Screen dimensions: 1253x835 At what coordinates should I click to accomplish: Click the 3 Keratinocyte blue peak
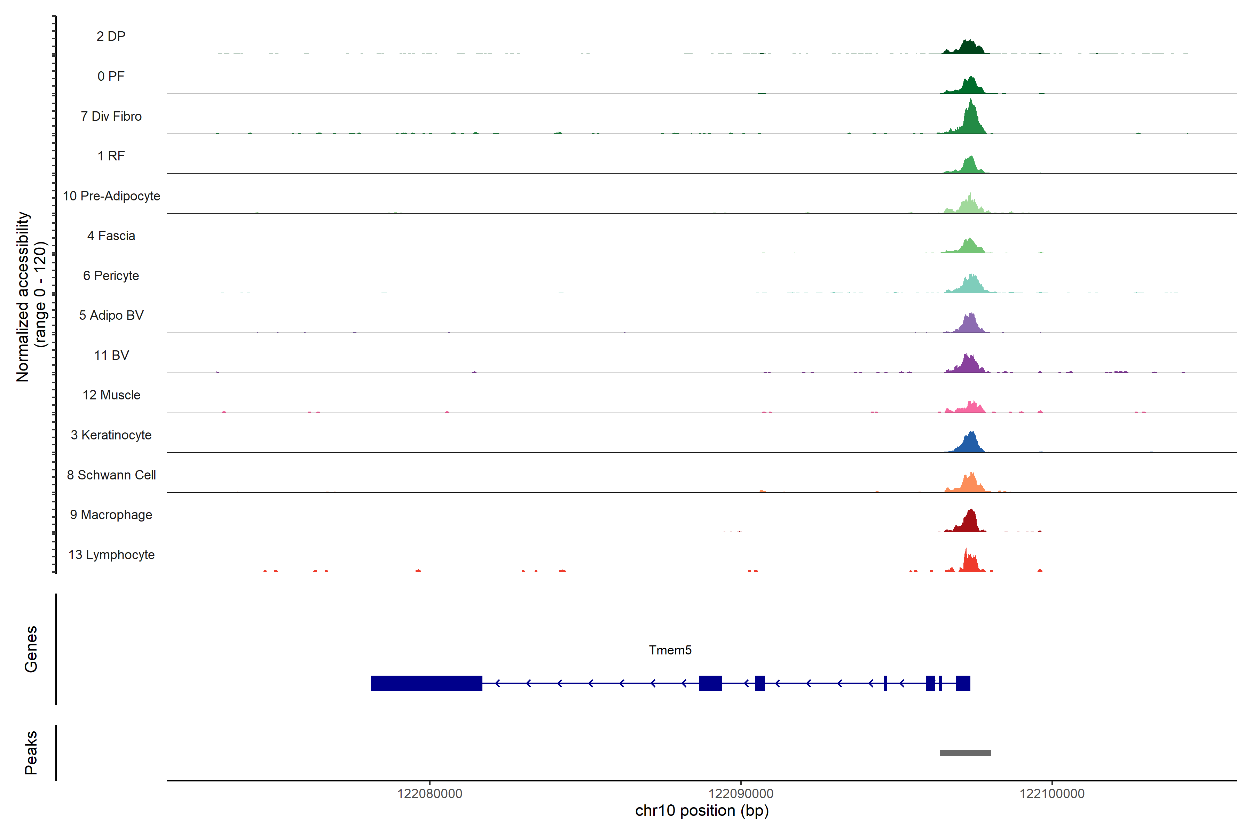click(x=971, y=444)
